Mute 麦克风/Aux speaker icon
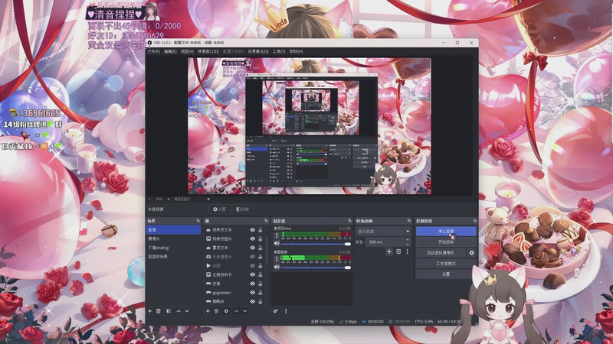The height and width of the screenshot is (344, 613). click(277, 243)
